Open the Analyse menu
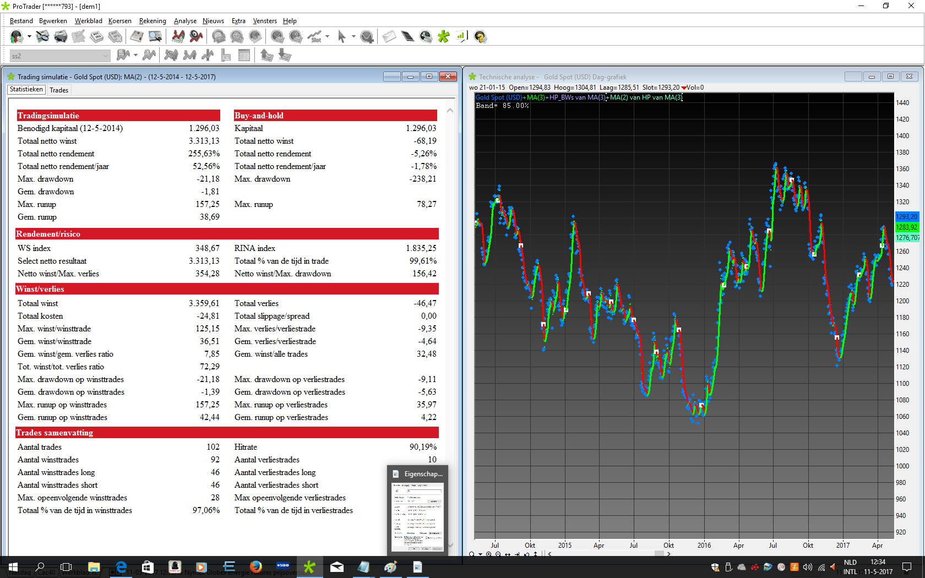This screenshot has height=578, width=925. [x=185, y=21]
